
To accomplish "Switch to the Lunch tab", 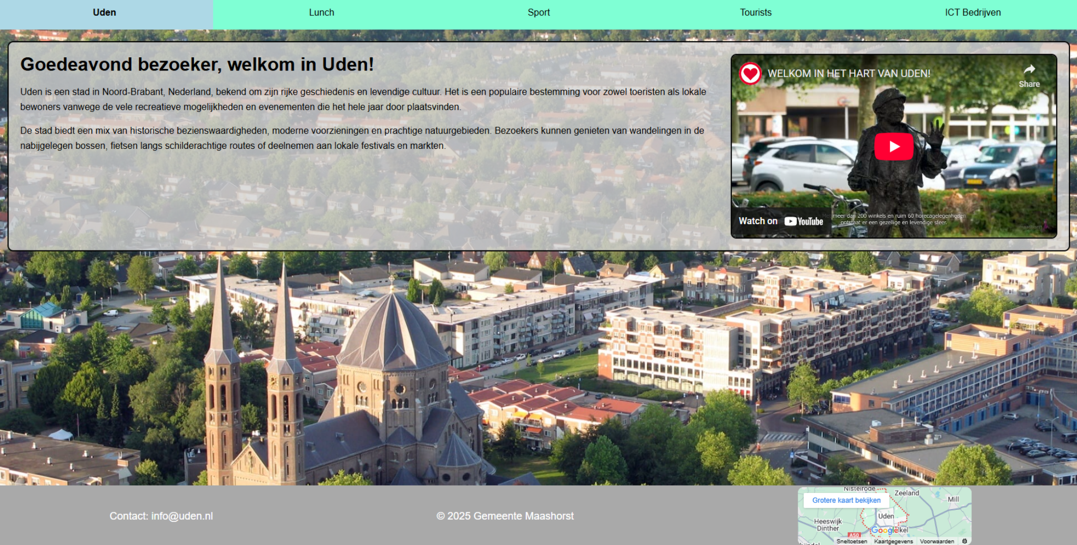I will (321, 12).
